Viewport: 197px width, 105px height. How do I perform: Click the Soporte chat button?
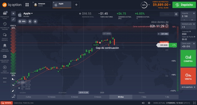[6, 103]
